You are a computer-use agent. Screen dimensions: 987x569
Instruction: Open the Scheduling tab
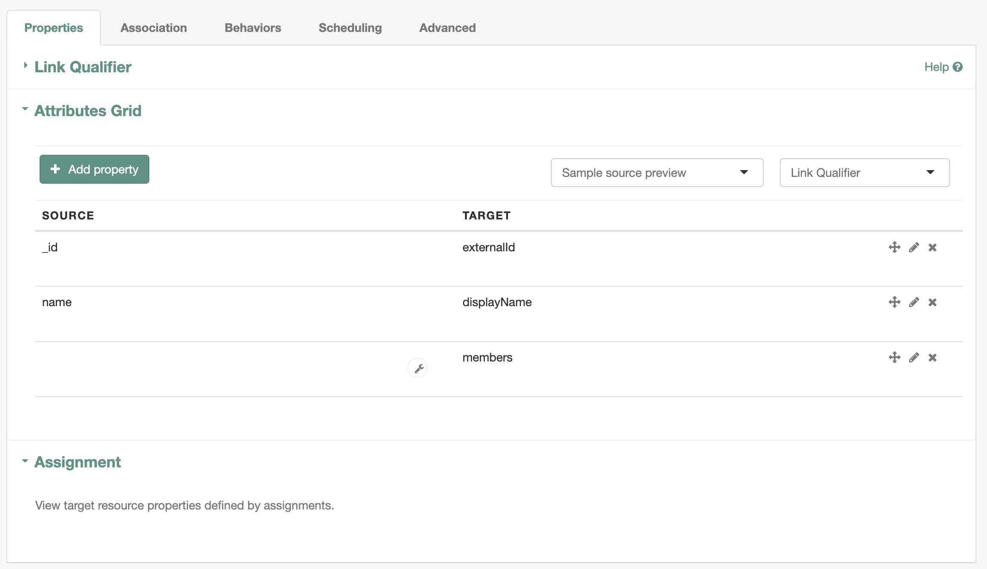(350, 28)
